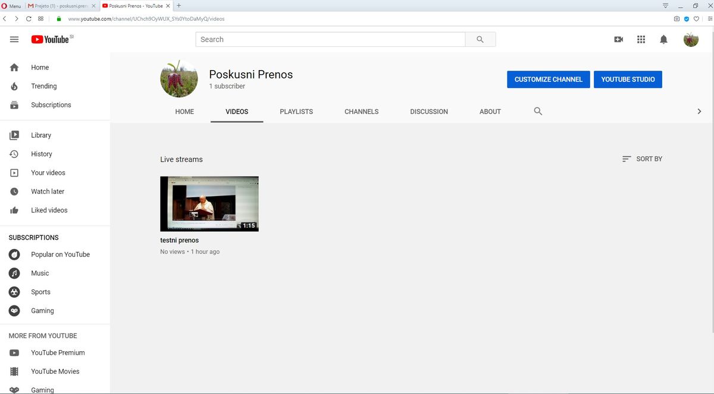Click in the Search input field
This screenshot has width=714, height=394.
pos(330,39)
